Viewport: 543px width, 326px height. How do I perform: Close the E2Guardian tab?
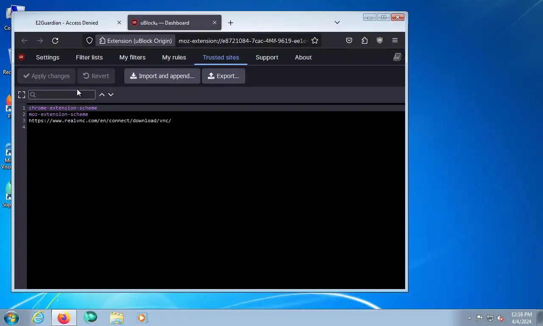click(119, 23)
